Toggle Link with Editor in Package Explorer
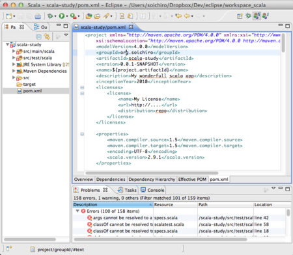This screenshot has height=255, width=293. (x=47, y=36)
